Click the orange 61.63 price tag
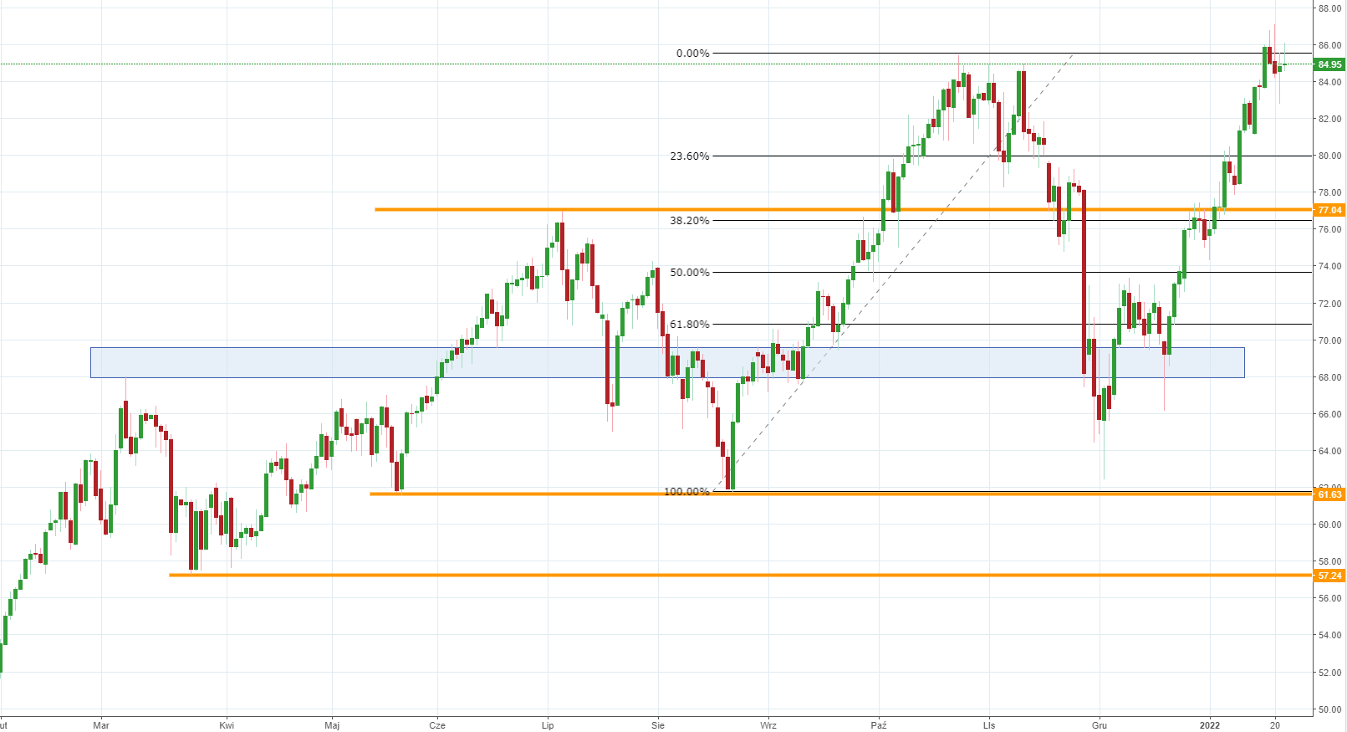Viewport: 1347px width, 732px height. 1329,494
